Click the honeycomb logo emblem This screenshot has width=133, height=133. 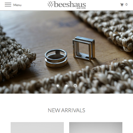coord(51,4)
